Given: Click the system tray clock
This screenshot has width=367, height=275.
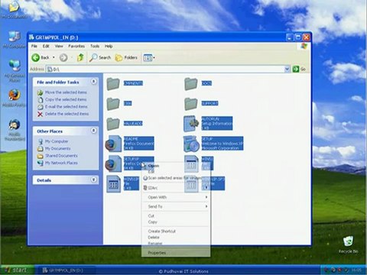Looking at the screenshot, I should [356, 270].
